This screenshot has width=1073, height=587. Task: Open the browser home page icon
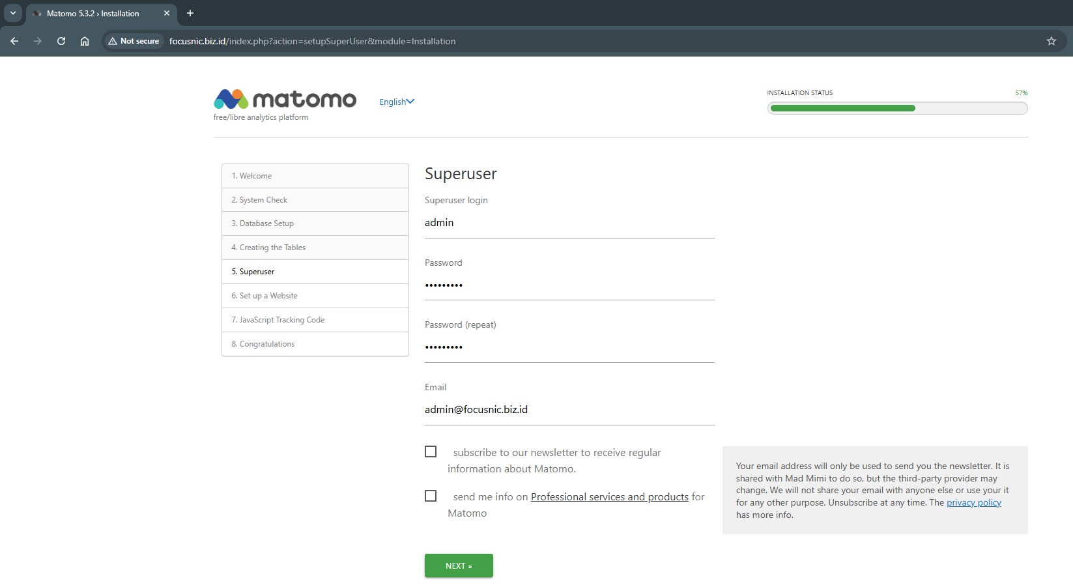click(x=85, y=41)
